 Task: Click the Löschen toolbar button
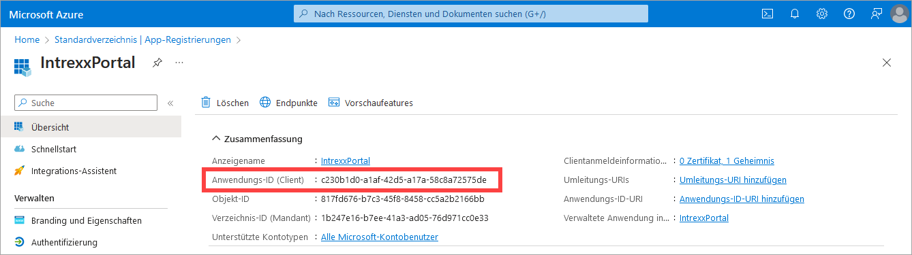(225, 103)
